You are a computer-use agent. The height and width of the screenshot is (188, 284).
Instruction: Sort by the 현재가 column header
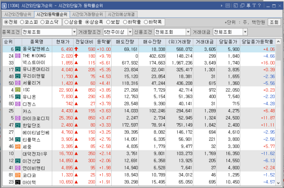tap(63, 42)
